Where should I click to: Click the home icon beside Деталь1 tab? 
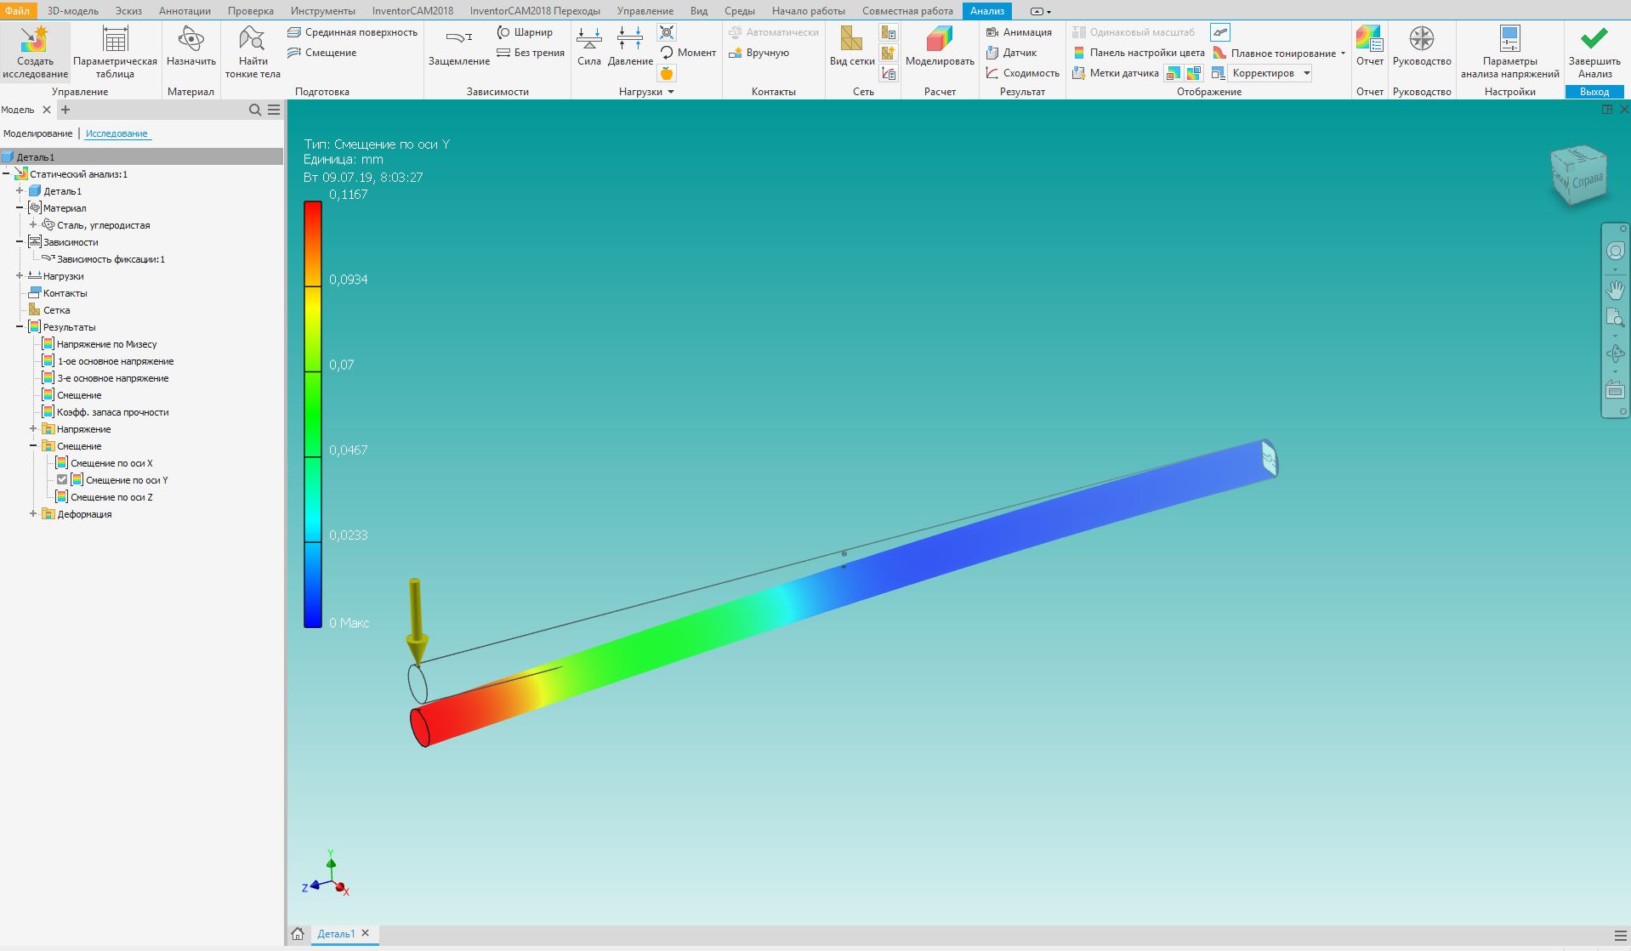[298, 934]
